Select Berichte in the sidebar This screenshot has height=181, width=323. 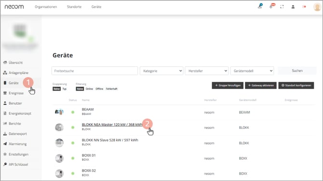[x=15, y=124]
